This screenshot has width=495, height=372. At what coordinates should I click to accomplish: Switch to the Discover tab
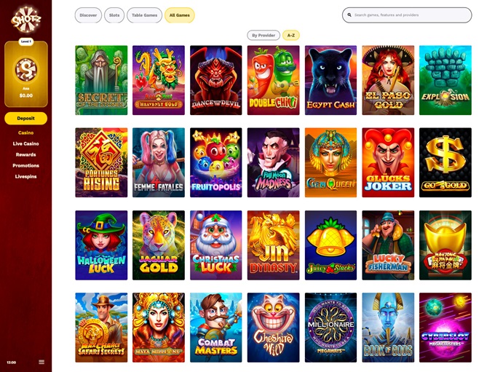[x=88, y=15]
